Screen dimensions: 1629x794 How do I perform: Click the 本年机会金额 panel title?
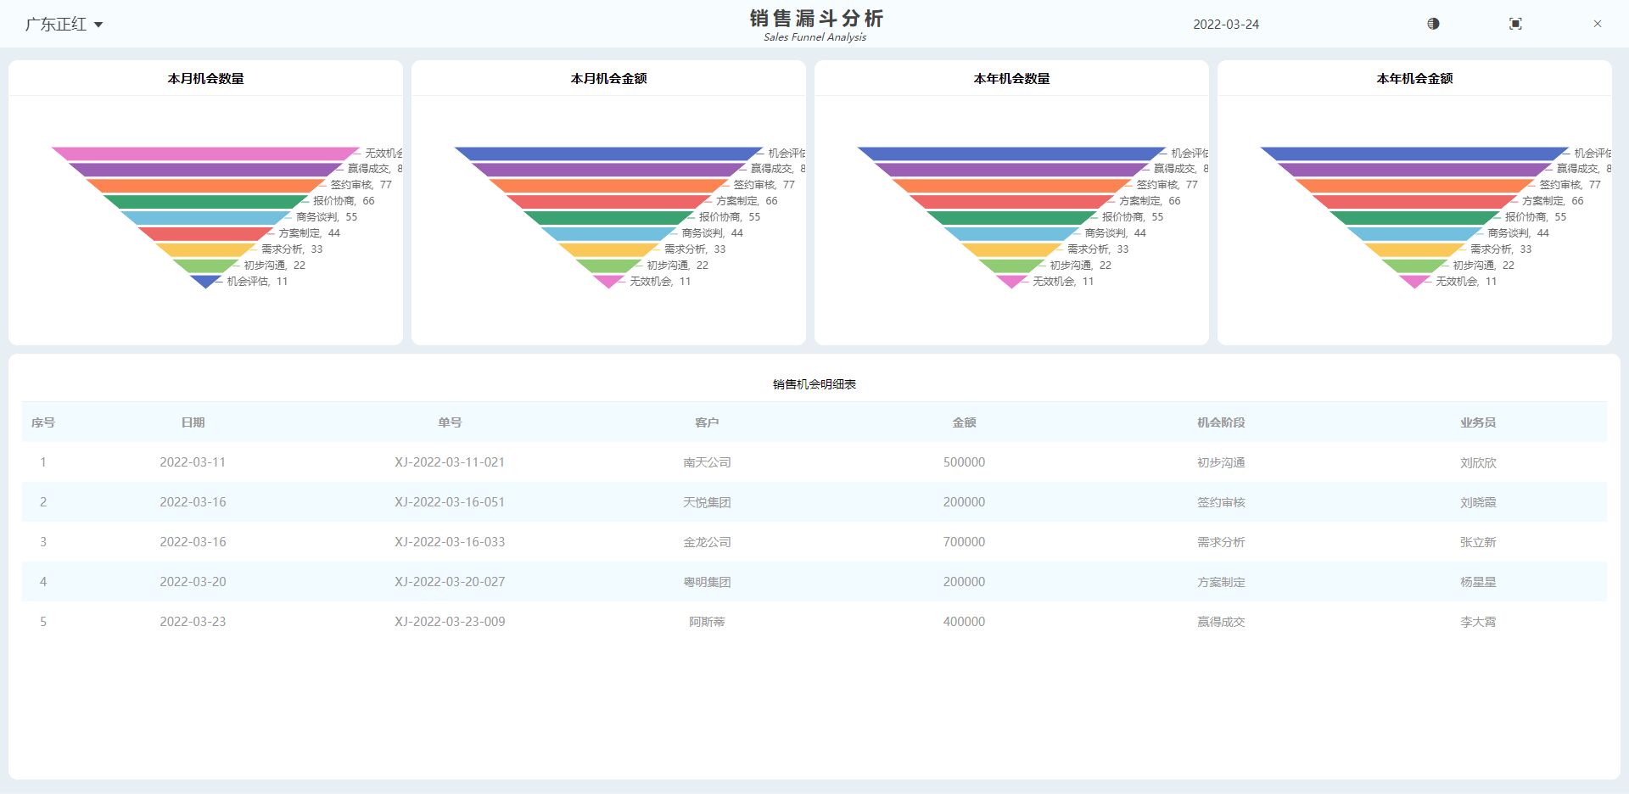point(1414,78)
